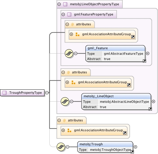Select the metobj:_LineObject element header

pos(116,96)
